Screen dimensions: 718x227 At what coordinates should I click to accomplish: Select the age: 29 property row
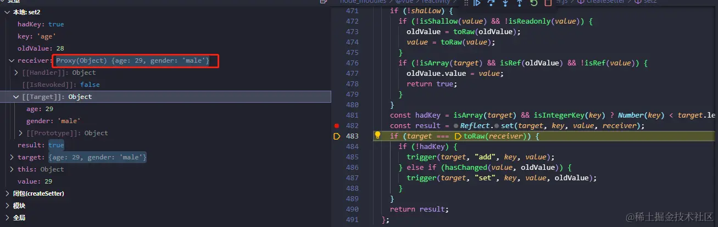click(165, 109)
